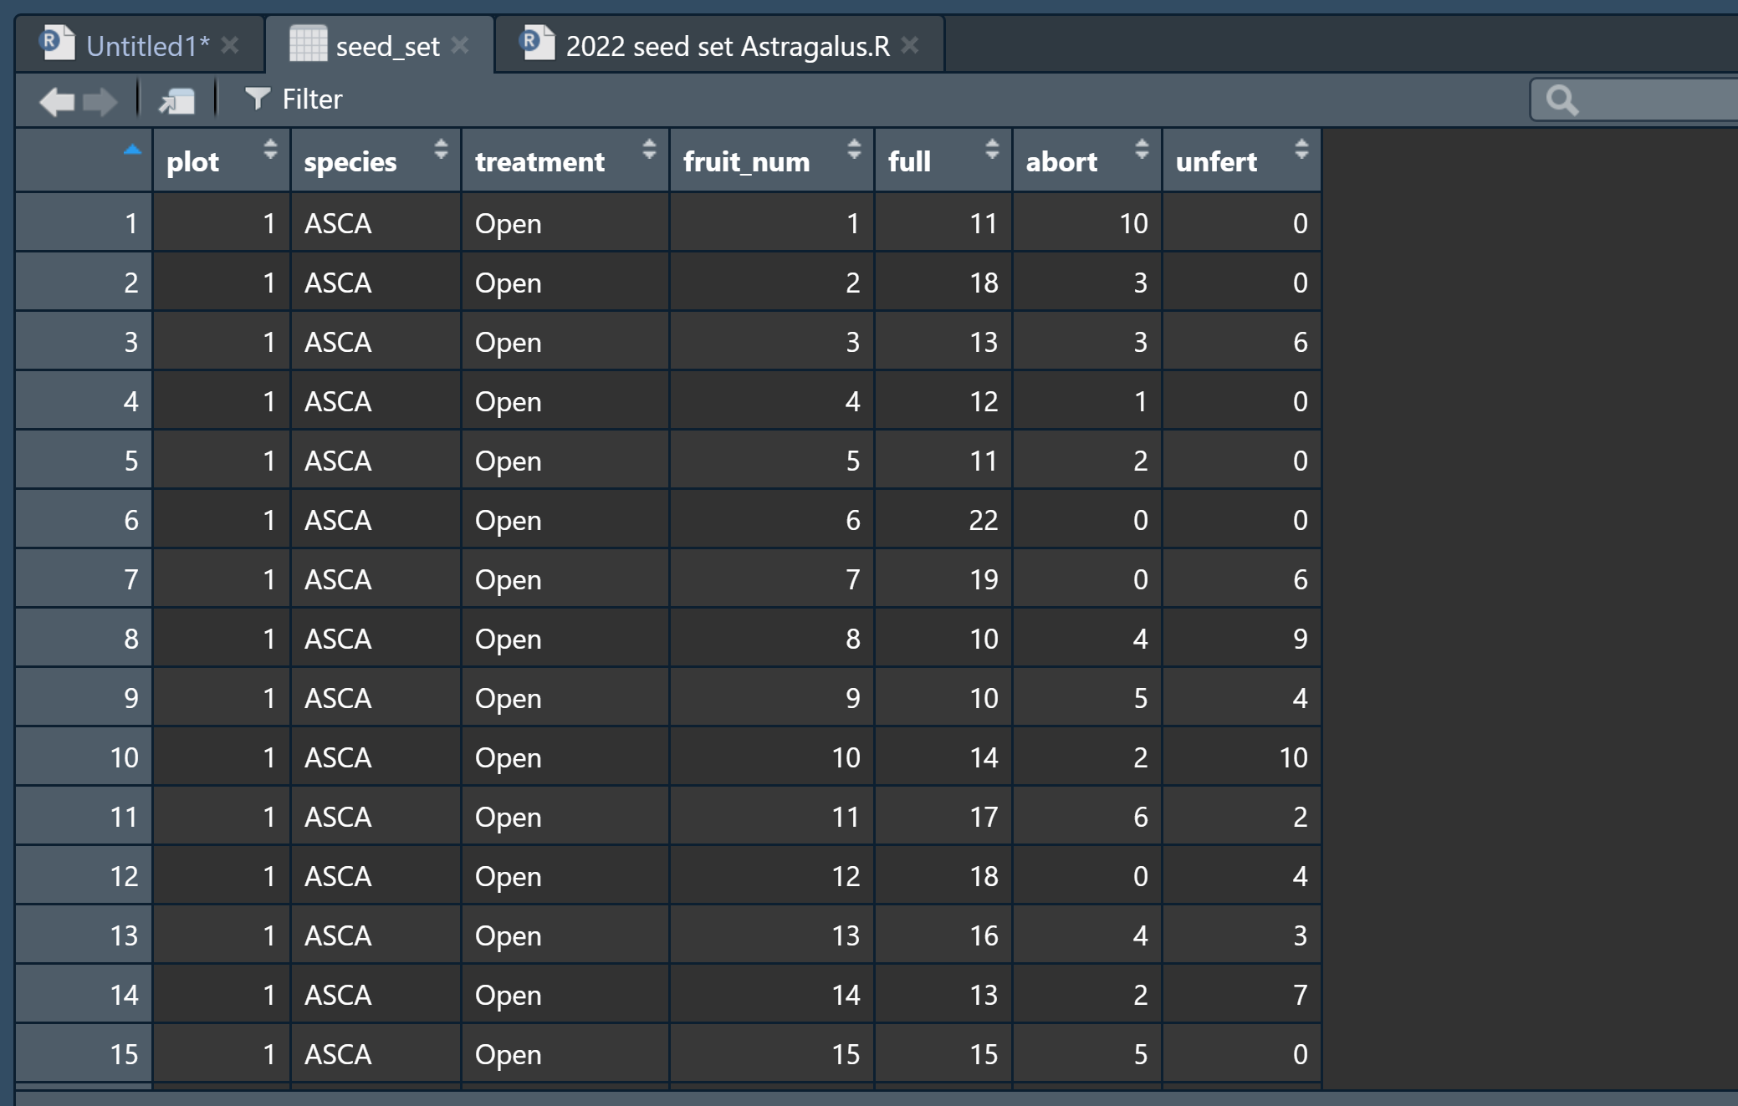Click the row index sort triangle
1738x1106 pixels.
click(132, 150)
